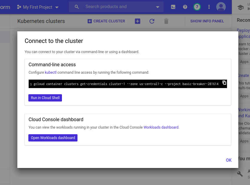Click the gcloud command text
Image resolution: width=250 pixels, height=185 pixels.
coord(126,84)
